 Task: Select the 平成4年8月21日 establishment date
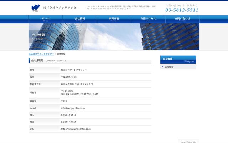69,77
